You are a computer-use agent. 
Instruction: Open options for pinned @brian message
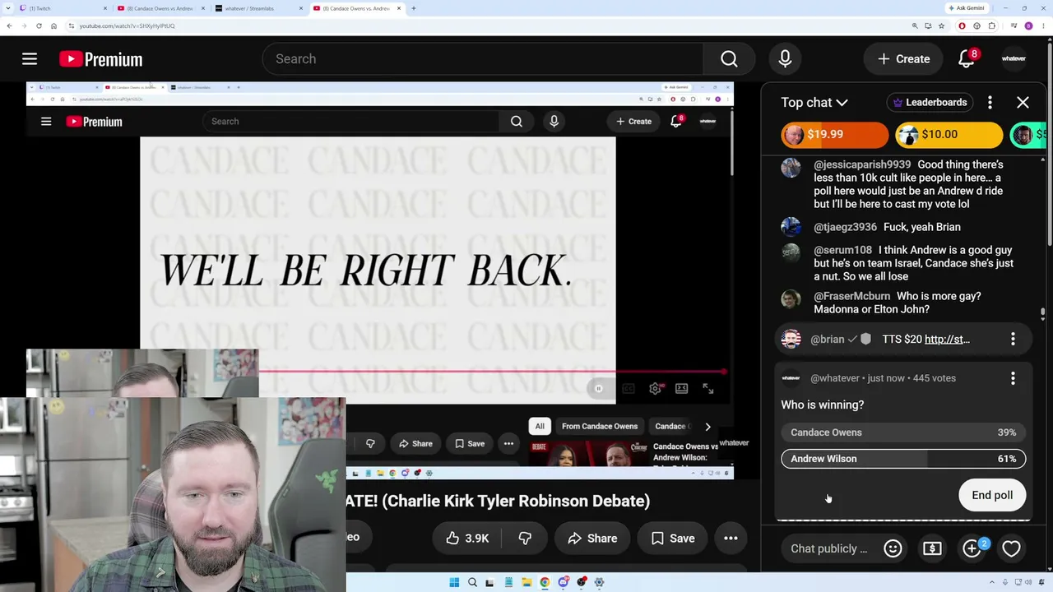1013,339
